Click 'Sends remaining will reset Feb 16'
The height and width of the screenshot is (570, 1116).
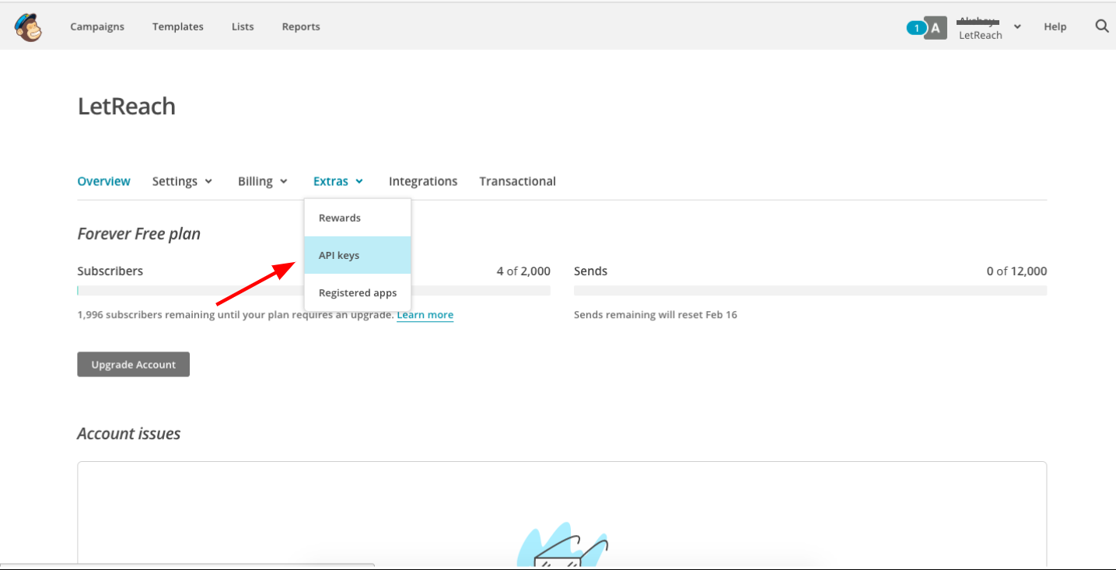[656, 315]
